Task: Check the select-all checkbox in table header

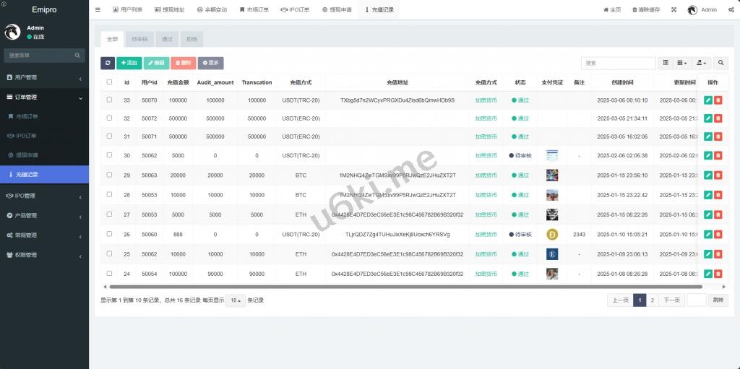Action: click(110, 82)
